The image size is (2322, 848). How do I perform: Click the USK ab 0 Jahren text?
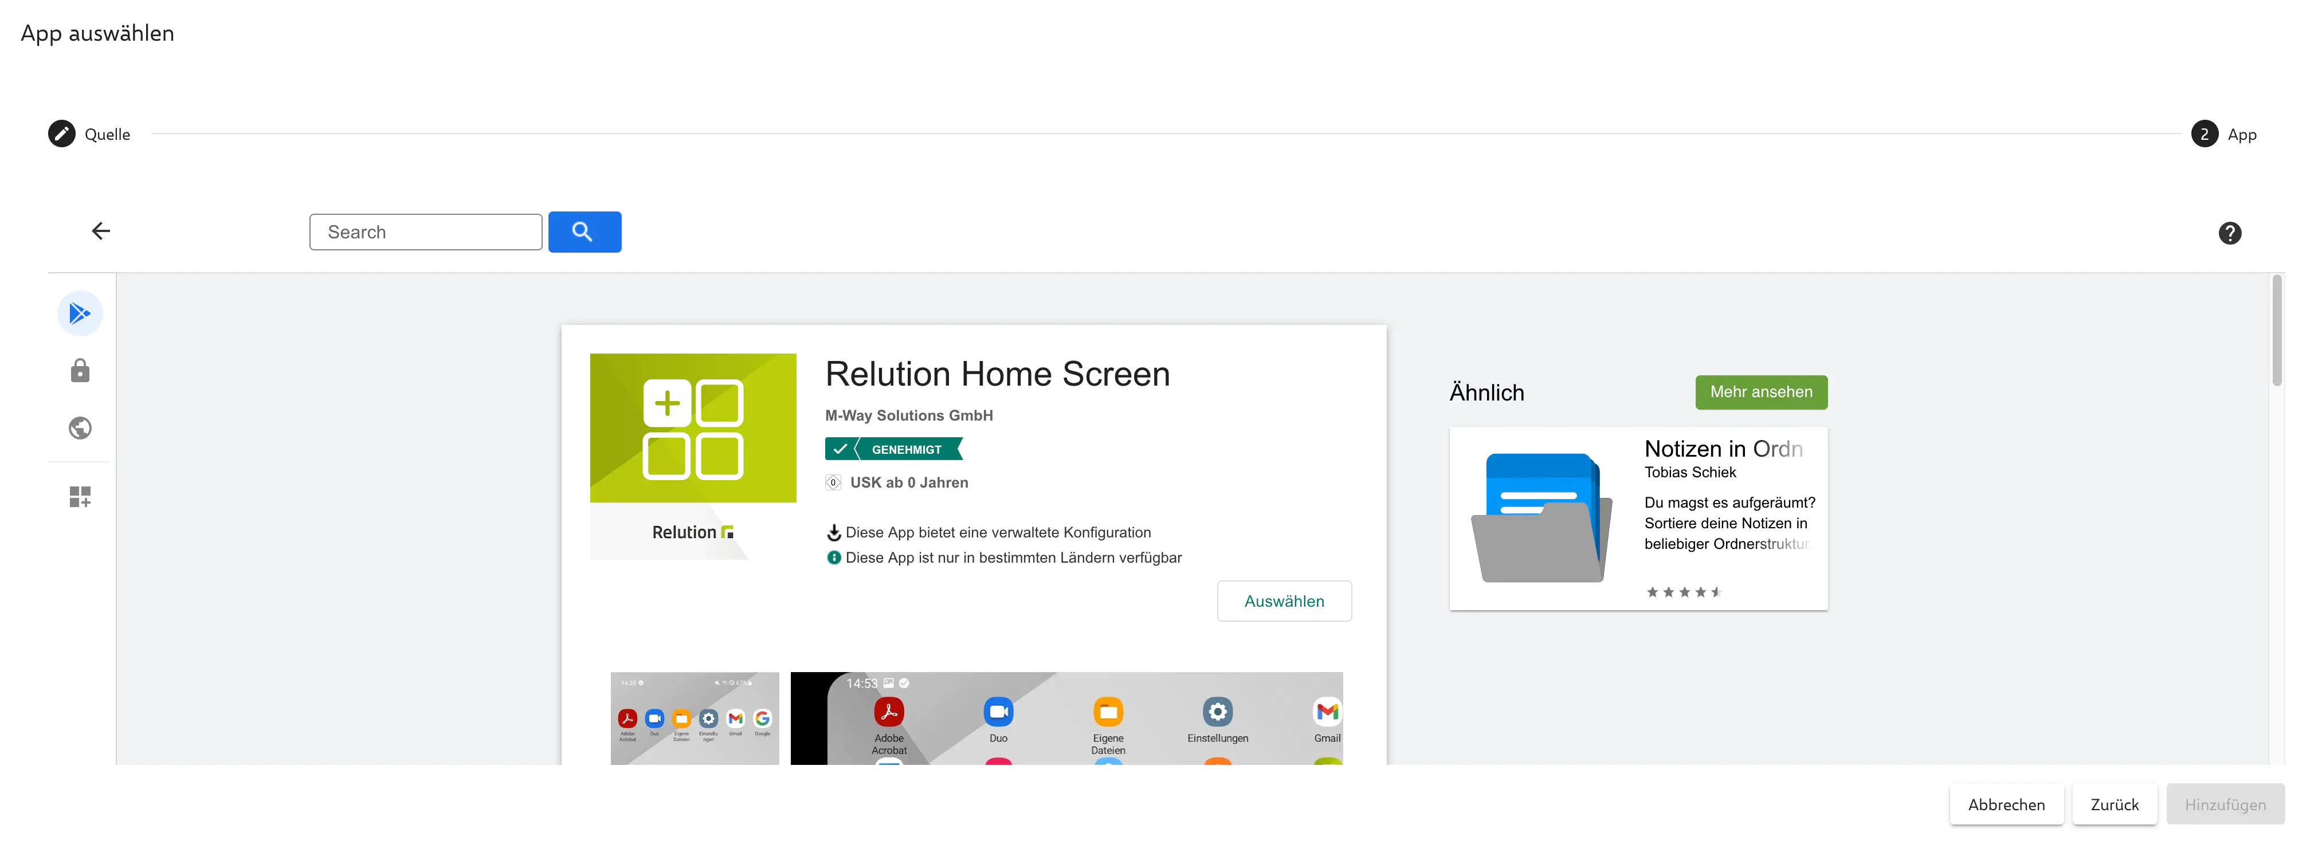(x=909, y=483)
